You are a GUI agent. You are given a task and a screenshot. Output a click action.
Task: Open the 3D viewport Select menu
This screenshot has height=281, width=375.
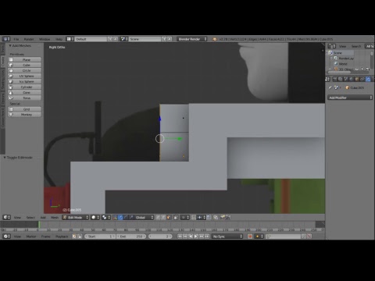coord(30,217)
